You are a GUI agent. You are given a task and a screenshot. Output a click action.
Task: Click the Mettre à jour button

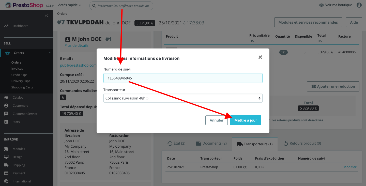tap(246, 120)
